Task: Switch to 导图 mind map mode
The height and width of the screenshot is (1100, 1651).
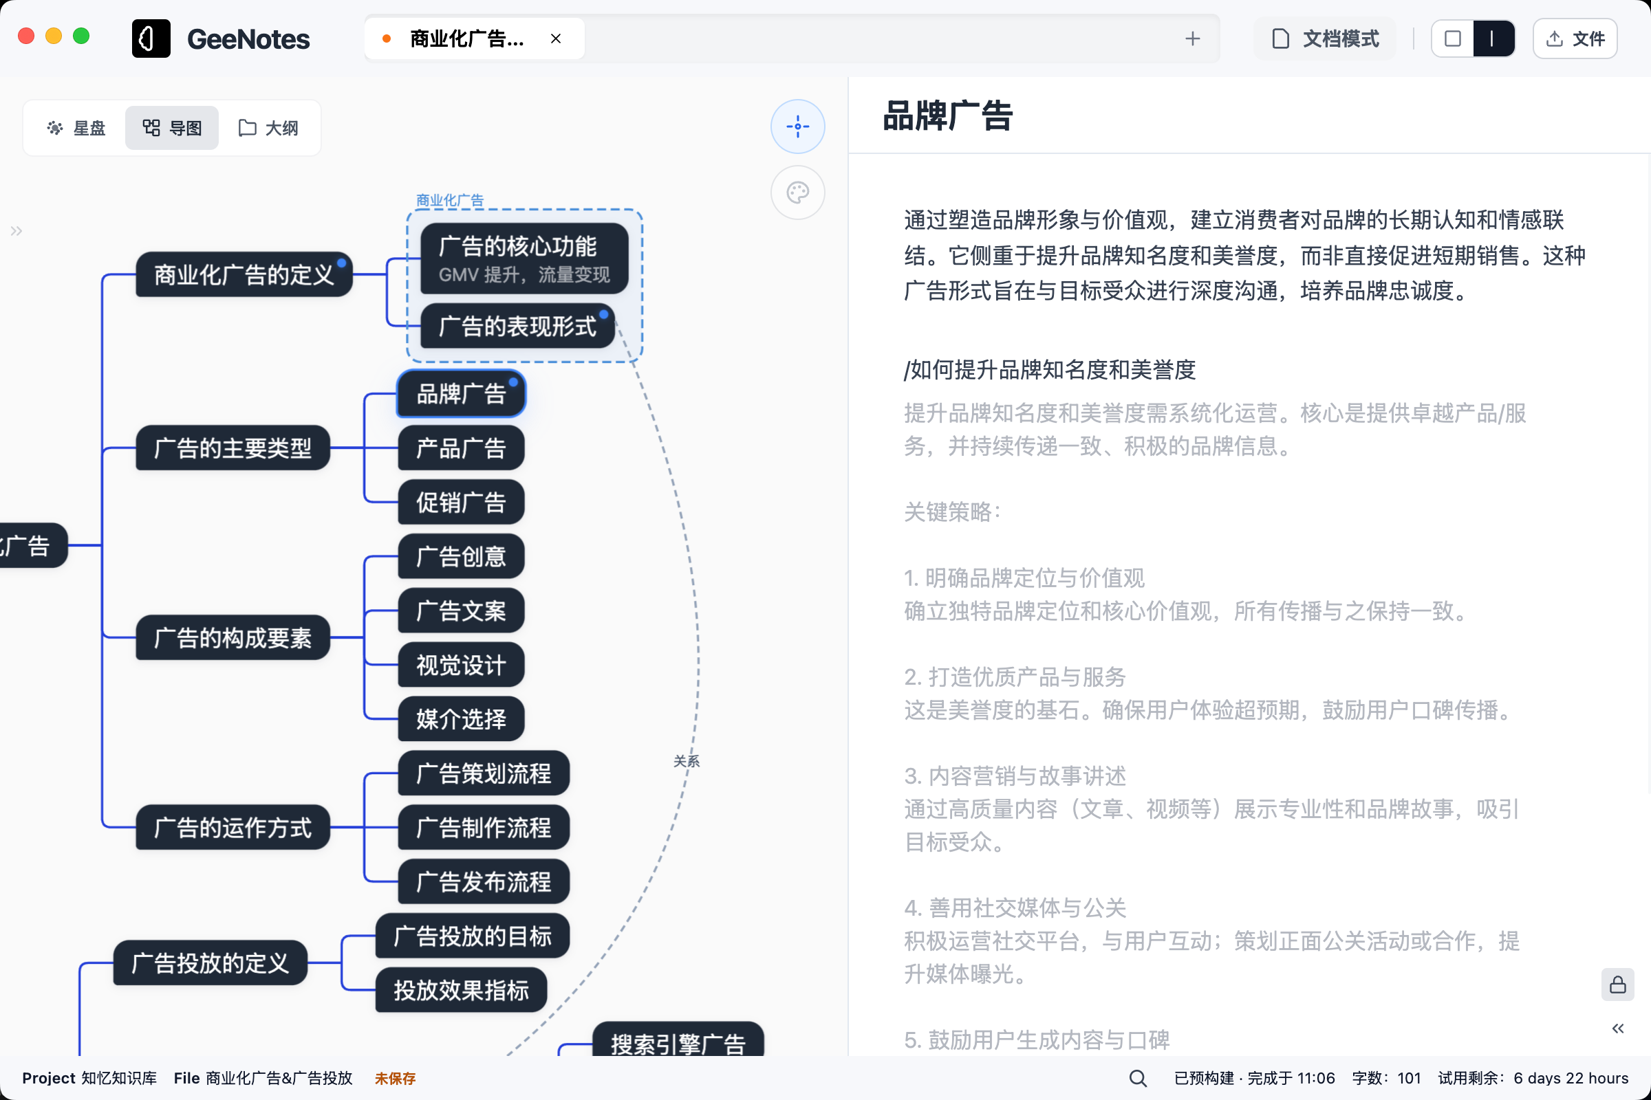Action: click(x=172, y=127)
